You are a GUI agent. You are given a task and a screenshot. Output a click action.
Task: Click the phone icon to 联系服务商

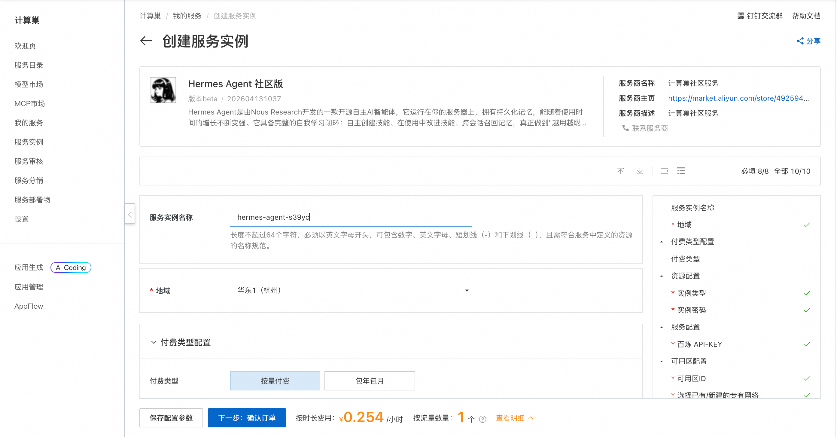point(625,128)
